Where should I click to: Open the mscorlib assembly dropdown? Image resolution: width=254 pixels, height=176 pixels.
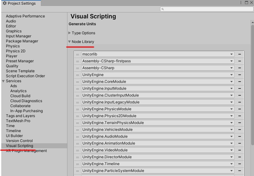click(x=158, y=54)
